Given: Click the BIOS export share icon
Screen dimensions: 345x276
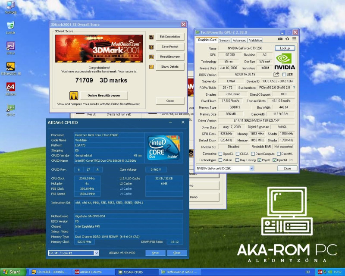Looking at the screenshot, I should click(276, 75).
